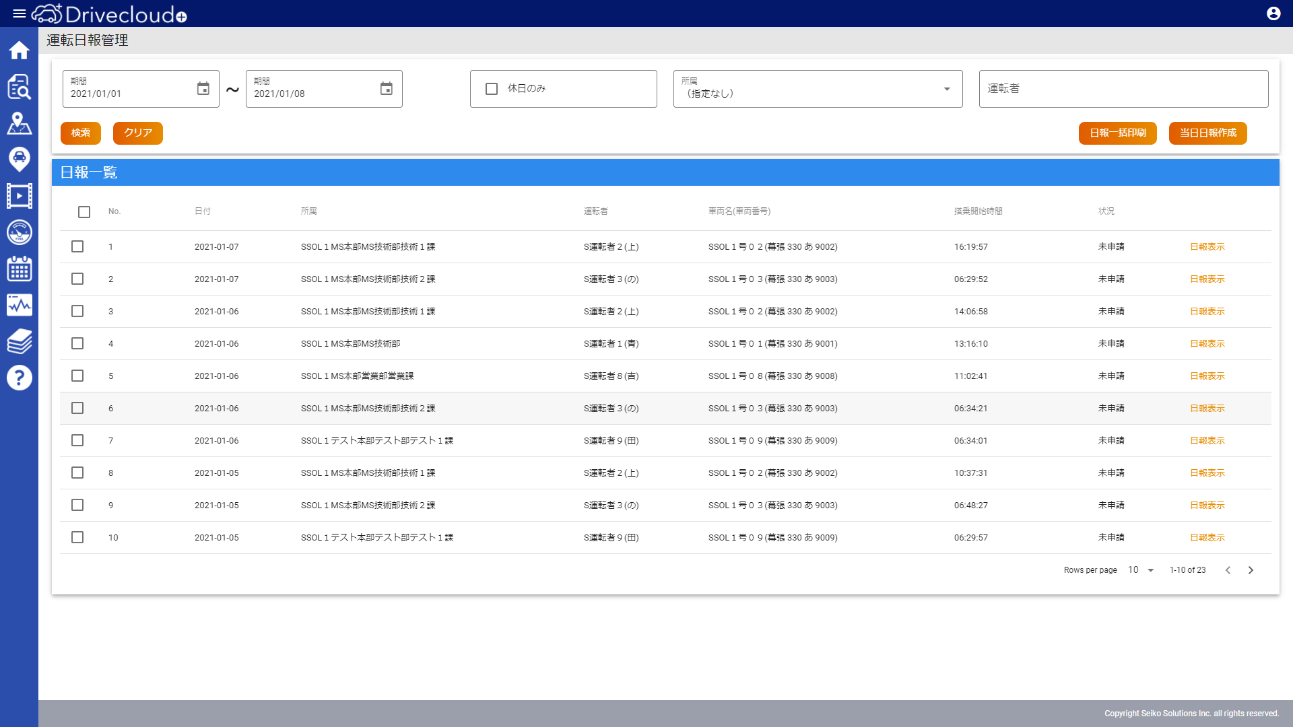Click the 検索 button
This screenshot has height=727, width=1293.
[81, 133]
